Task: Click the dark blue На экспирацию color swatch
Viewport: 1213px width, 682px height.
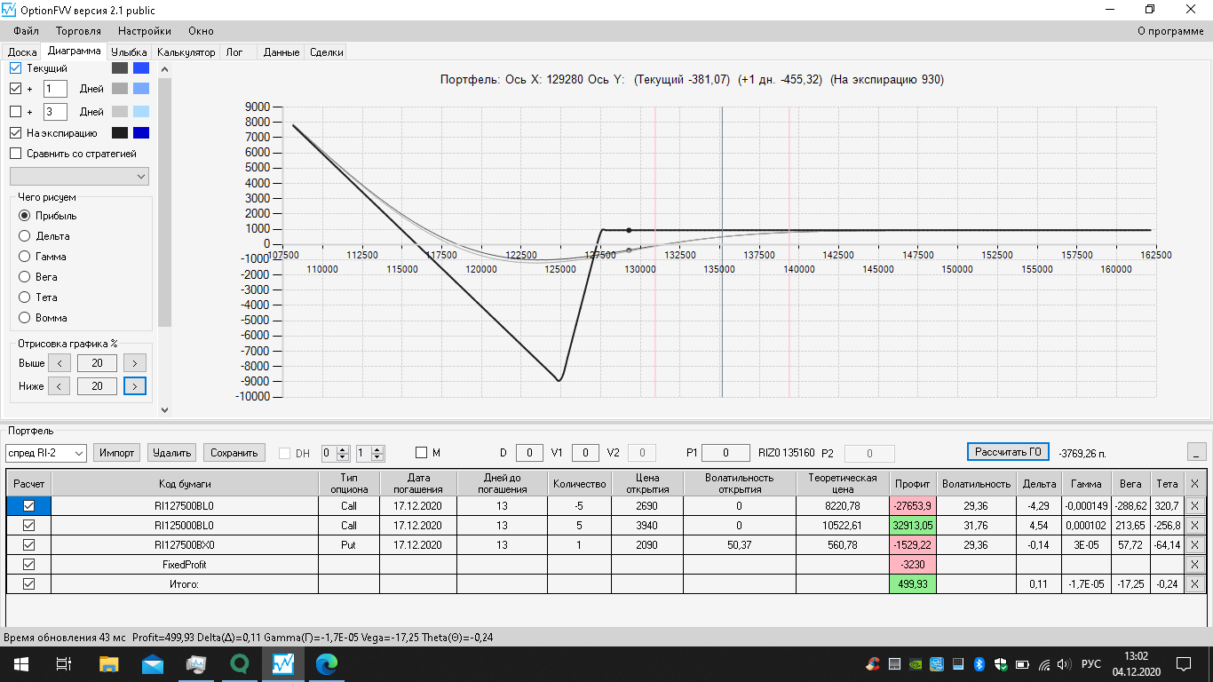Action: [x=141, y=133]
